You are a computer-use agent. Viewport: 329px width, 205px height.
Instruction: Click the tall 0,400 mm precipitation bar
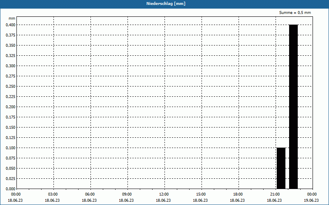click(293, 107)
